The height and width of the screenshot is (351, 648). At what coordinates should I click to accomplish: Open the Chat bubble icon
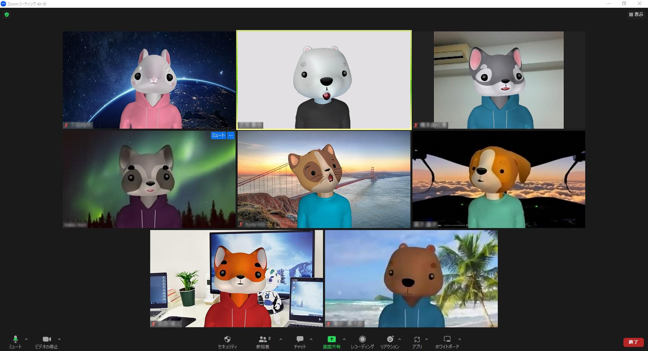300,339
